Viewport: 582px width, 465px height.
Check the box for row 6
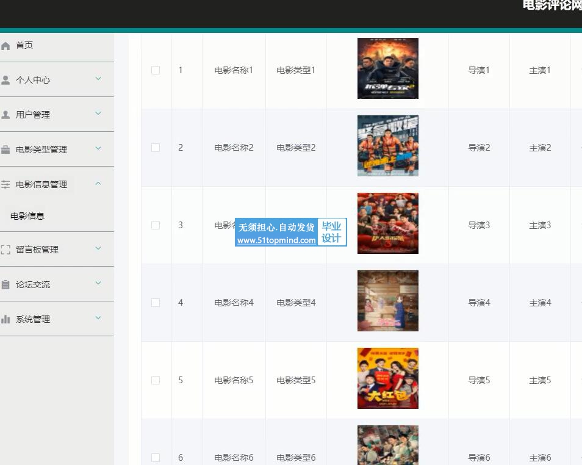[x=156, y=458]
